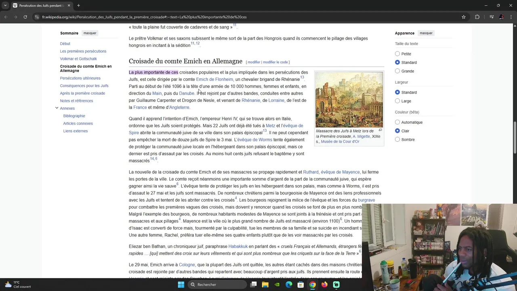Bookmark this page with the star icon
Viewport: 517px width, 291px height.
pyautogui.click(x=464, y=17)
